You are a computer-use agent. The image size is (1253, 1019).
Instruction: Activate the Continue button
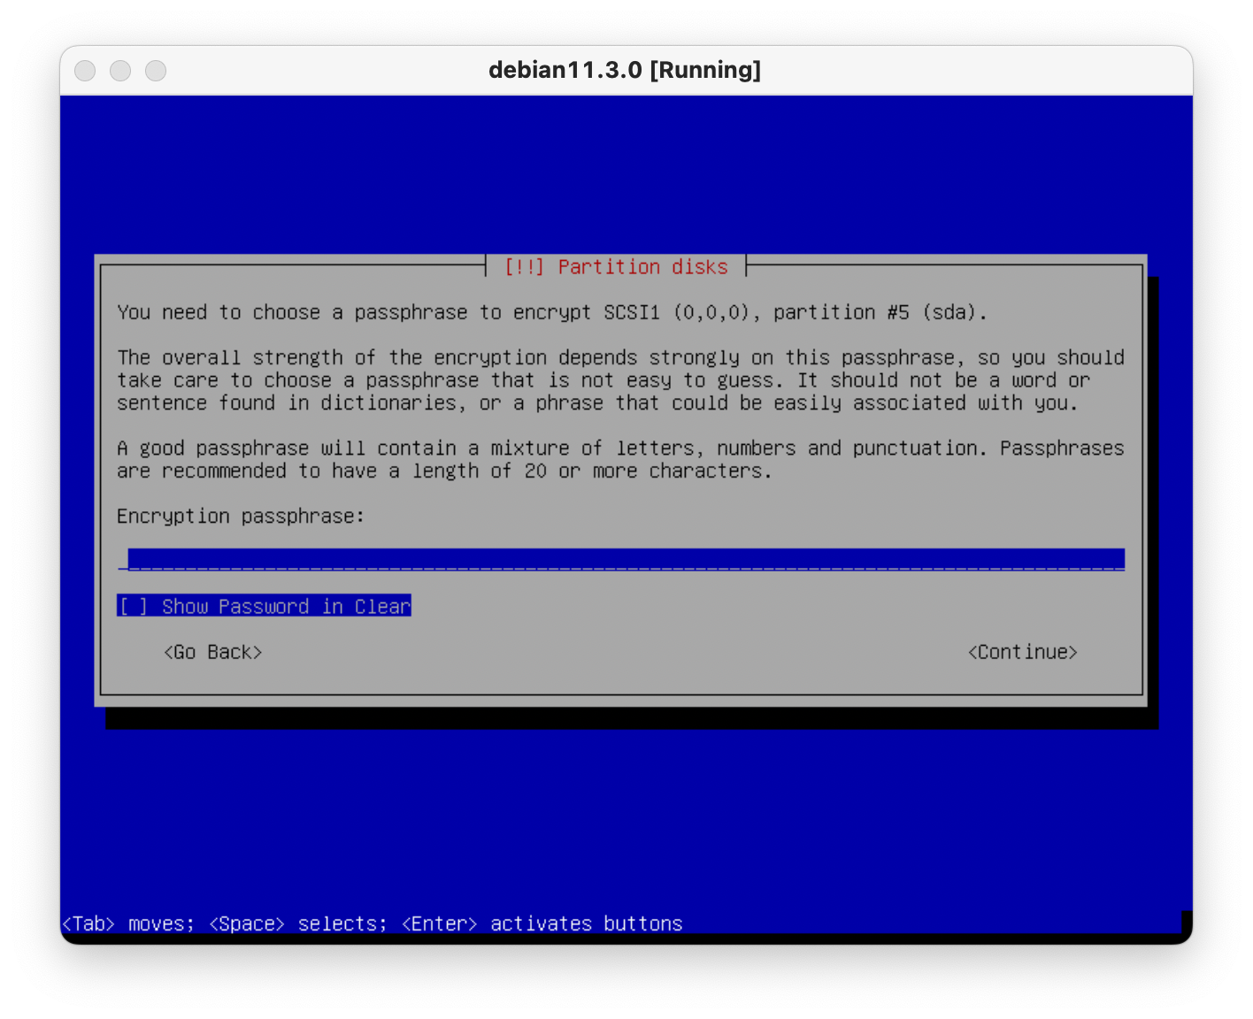[1022, 653]
